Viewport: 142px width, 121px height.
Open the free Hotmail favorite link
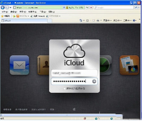click(x=38, y=16)
